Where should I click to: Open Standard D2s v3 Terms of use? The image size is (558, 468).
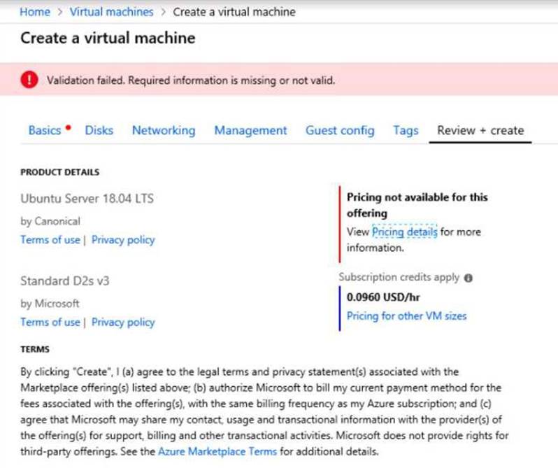click(x=50, y=322)
